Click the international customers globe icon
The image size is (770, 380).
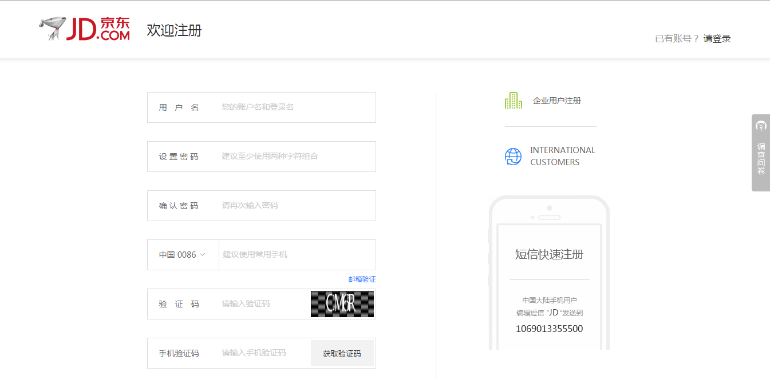click(514, 156)
